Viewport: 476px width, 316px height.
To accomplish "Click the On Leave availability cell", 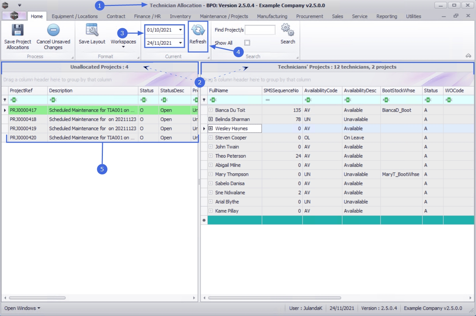I will (361, 138).
